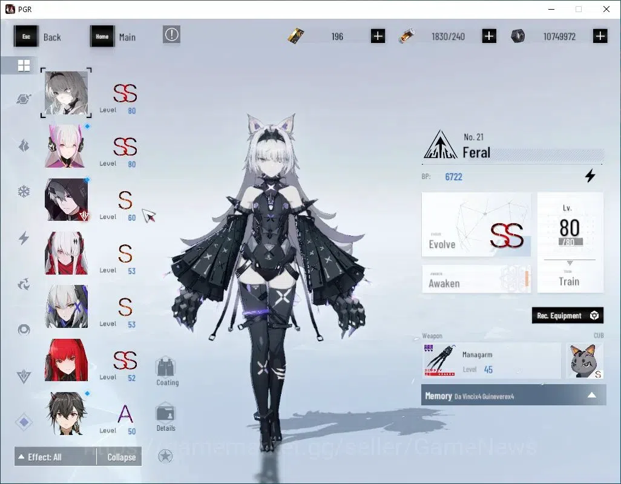Add cogs with plus next to 10749972
The height and width of the screenshot is (484, 621).
(600, 36)
